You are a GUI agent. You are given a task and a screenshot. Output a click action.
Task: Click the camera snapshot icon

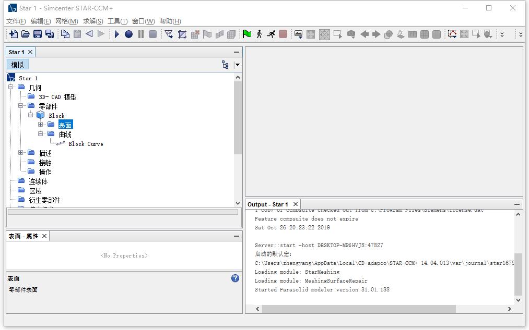351,34
